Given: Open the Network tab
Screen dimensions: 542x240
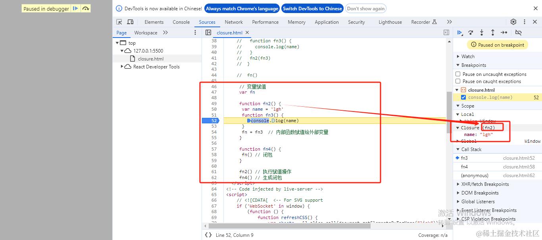Looking at the screenshot, I should click(x=234, y=22).
